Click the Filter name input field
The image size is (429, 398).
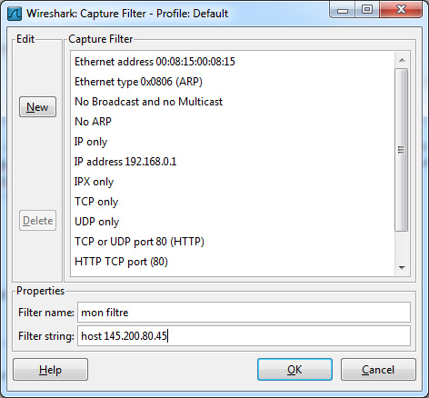tap(244, 313)
